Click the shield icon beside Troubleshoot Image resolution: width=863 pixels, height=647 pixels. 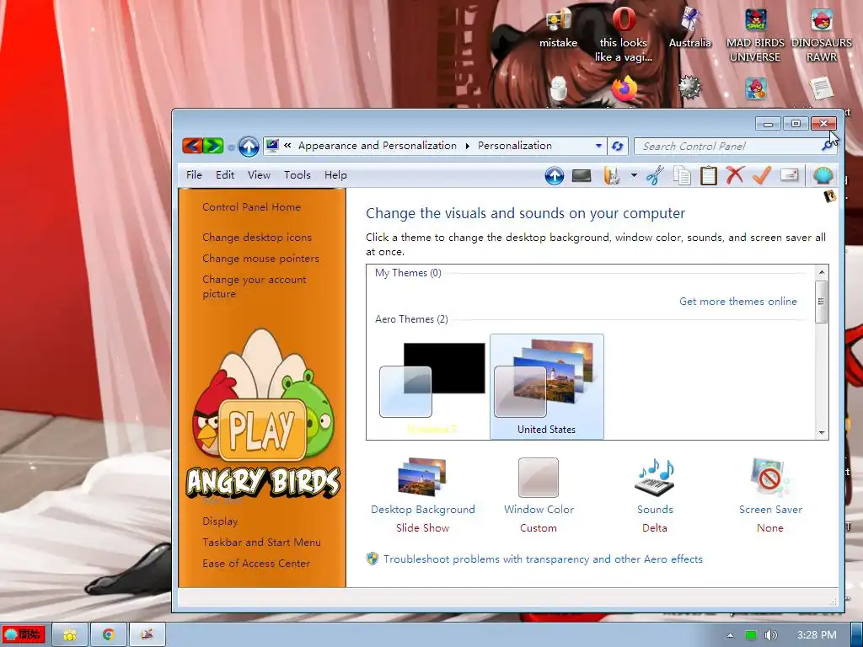[x=373, y=559]
